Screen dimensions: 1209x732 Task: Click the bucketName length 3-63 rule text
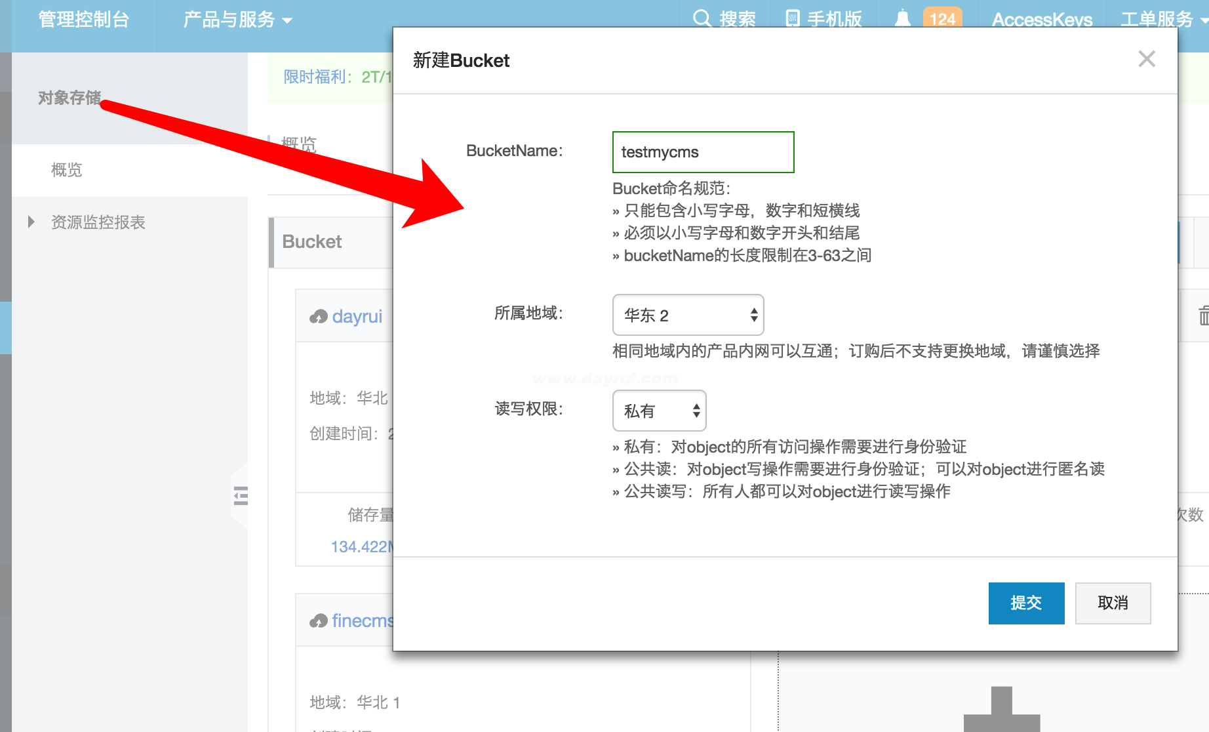[x=742, y=255]
